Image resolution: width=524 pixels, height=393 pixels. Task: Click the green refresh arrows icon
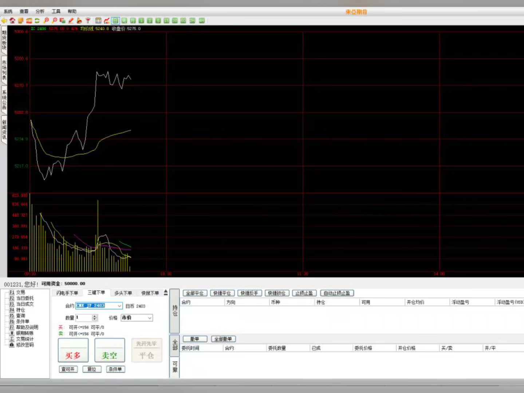tap(37, 21)
